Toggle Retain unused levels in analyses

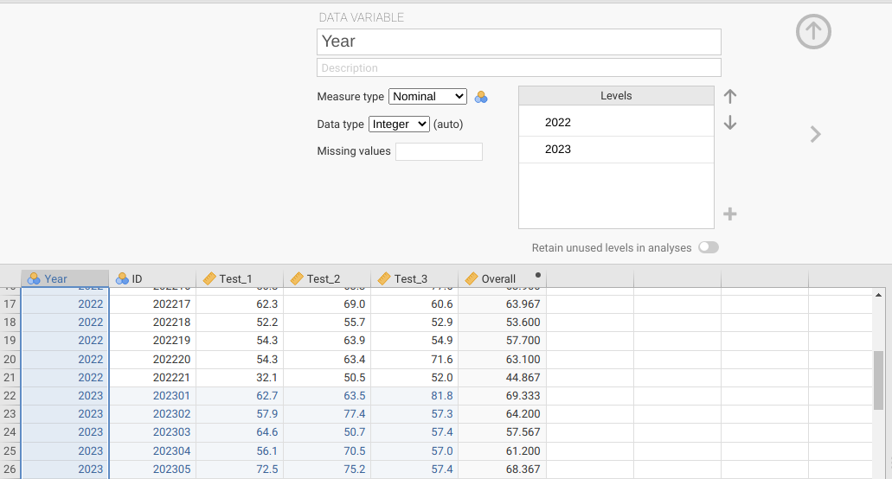tap(708, 247)
